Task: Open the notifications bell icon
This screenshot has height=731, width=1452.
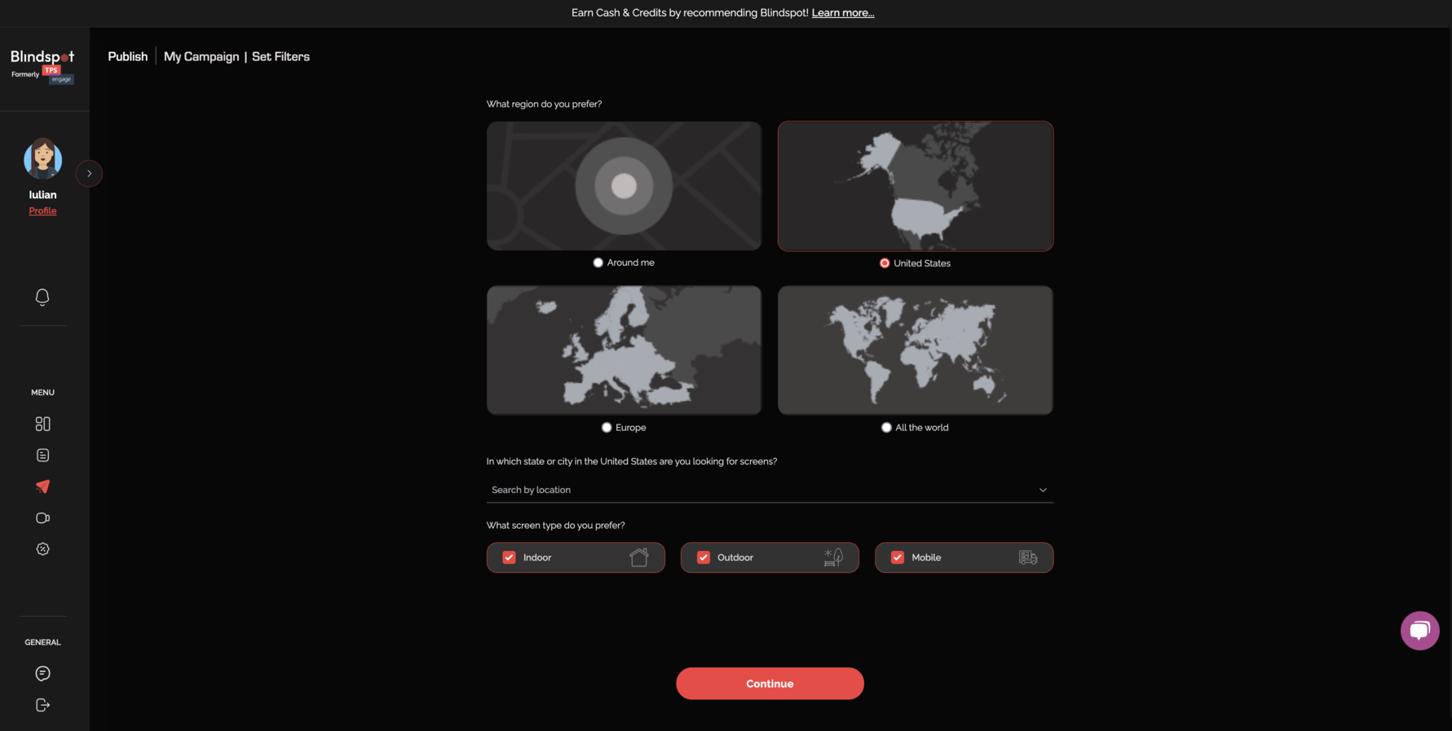Action: [42, 297]
